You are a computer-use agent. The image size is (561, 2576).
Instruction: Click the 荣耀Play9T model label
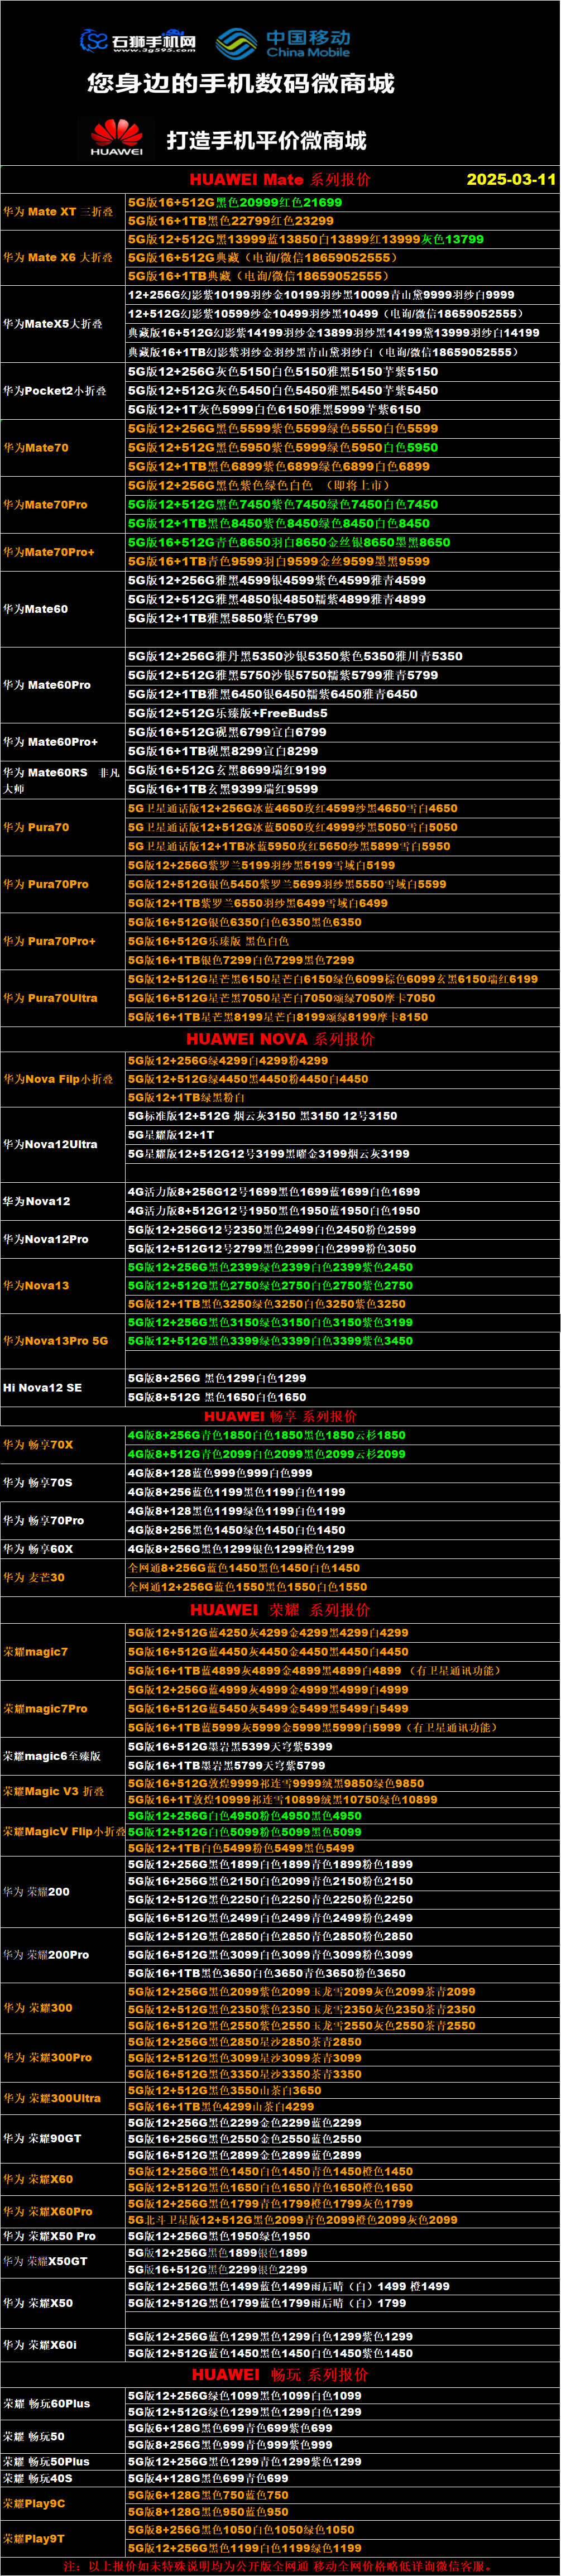pyautogui.click(x=34, y=2538)
